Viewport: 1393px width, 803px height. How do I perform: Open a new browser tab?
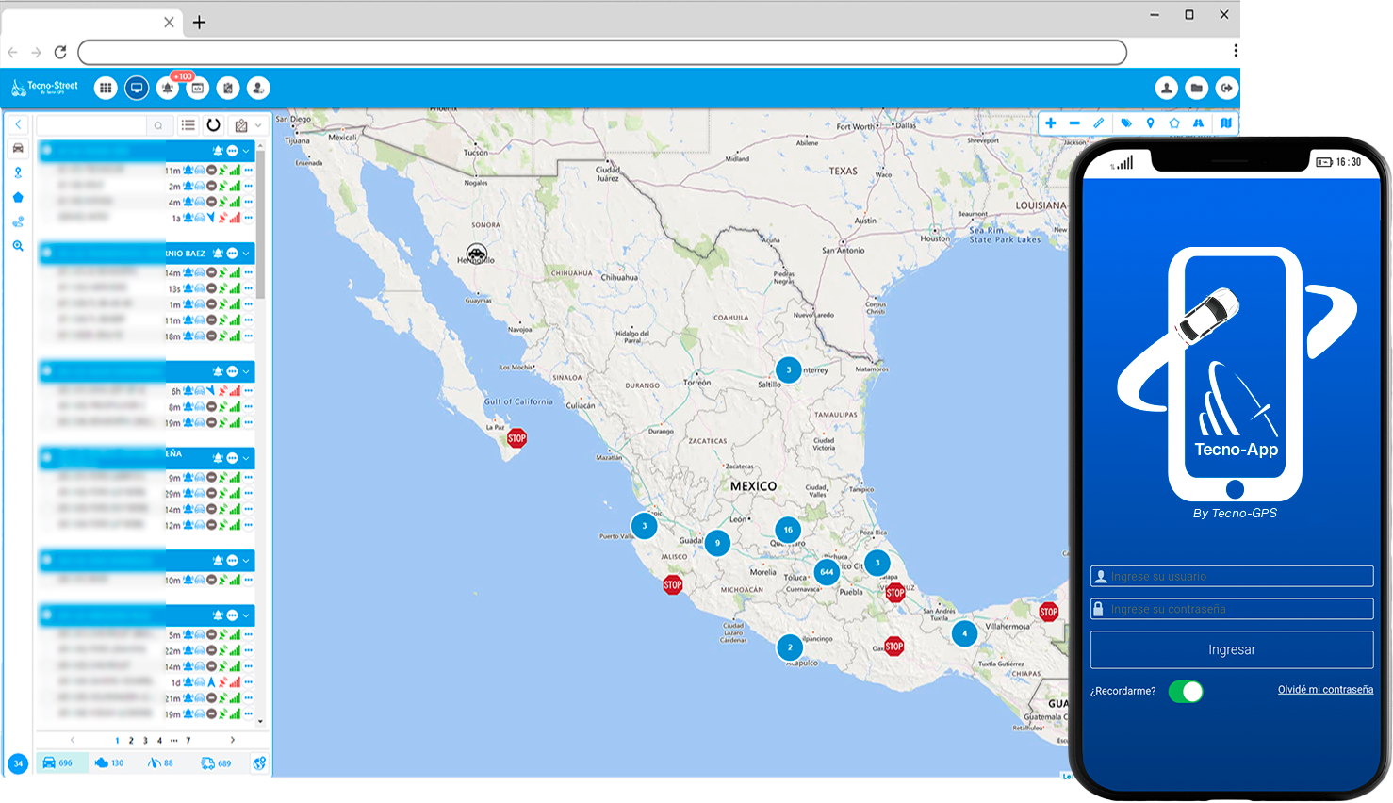199,23
